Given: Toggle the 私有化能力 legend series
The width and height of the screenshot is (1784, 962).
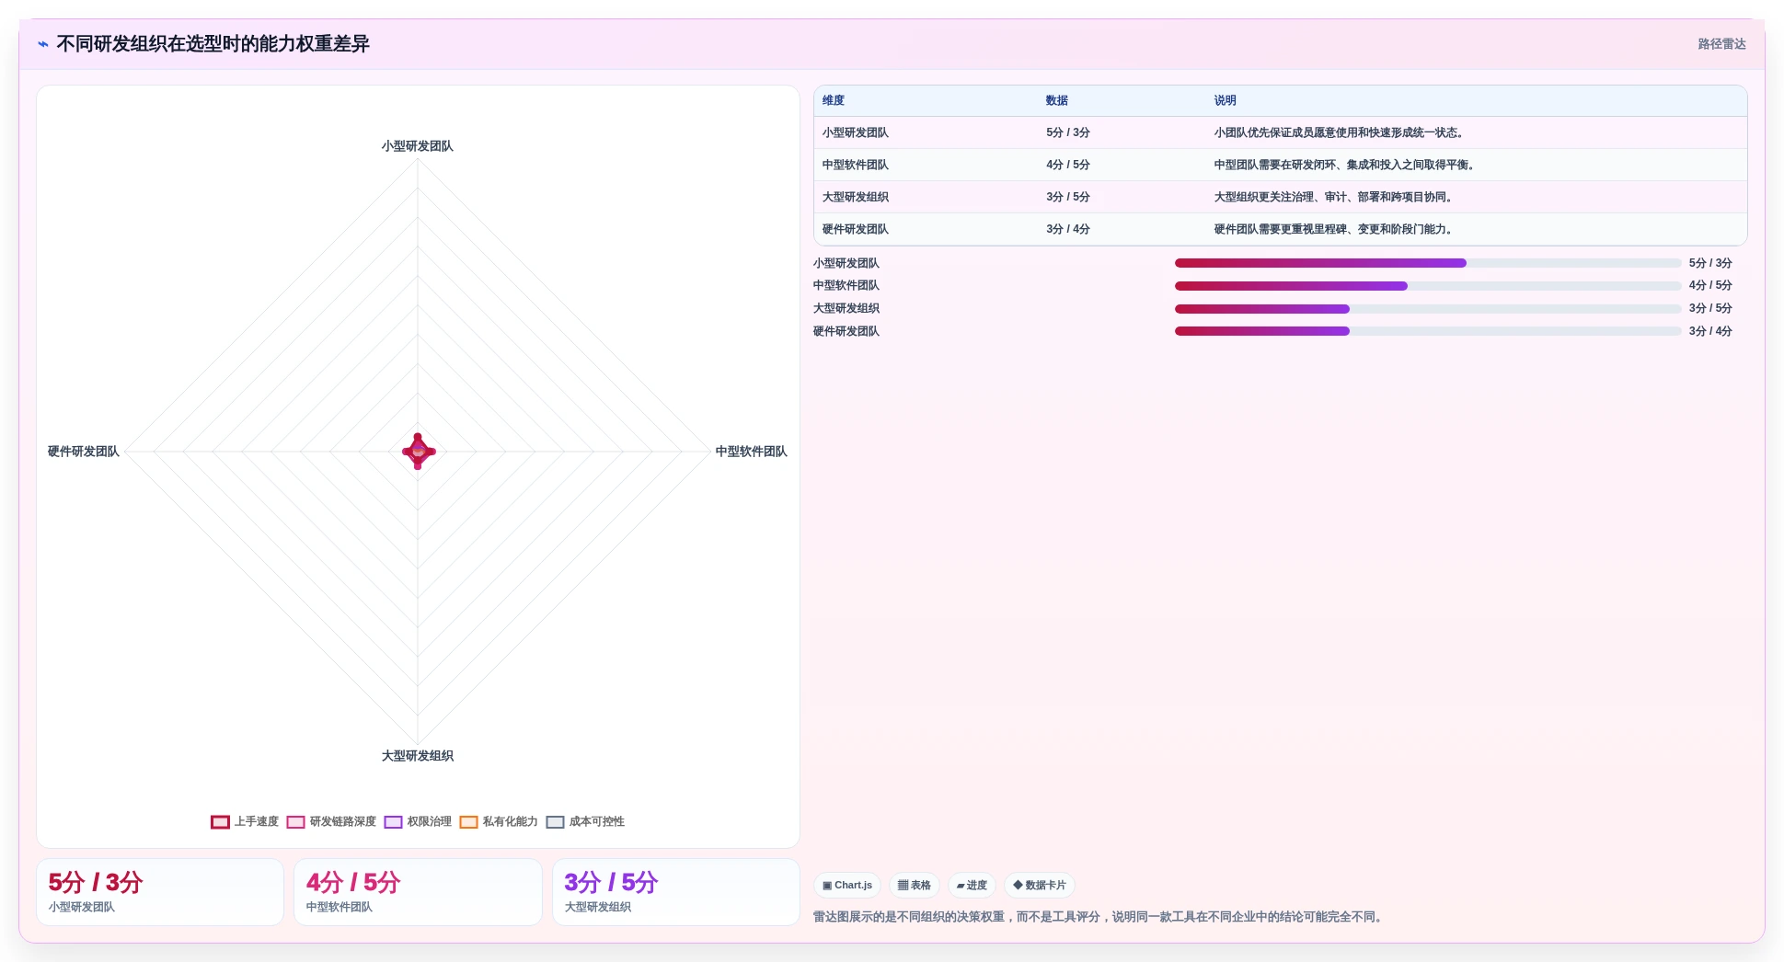Looking at the screenshot, I should pos(499,821).
